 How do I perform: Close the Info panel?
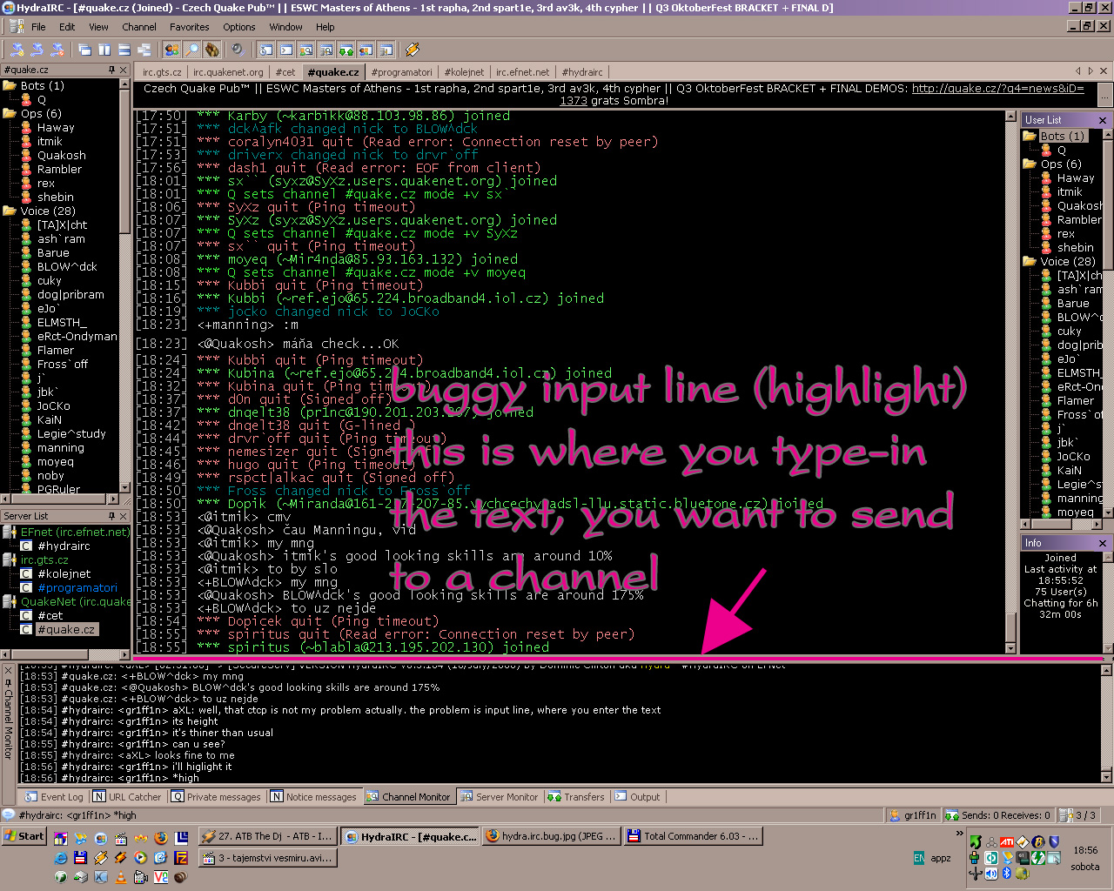coord(1103,543)
